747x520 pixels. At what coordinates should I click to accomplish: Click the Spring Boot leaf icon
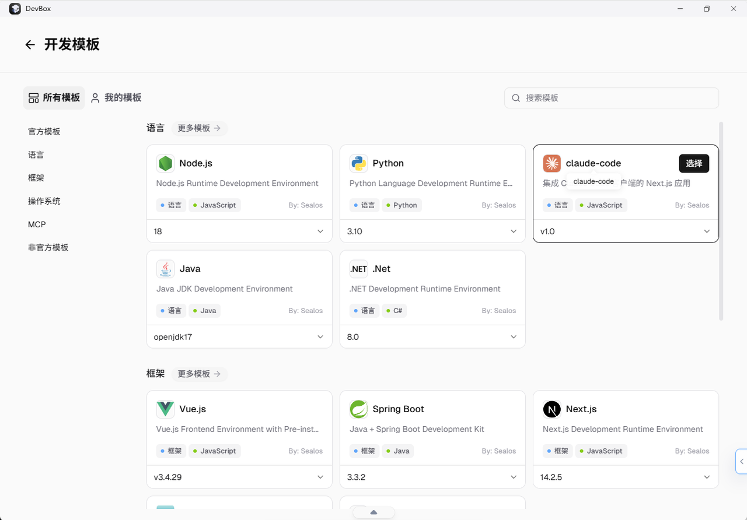[358, 409]
